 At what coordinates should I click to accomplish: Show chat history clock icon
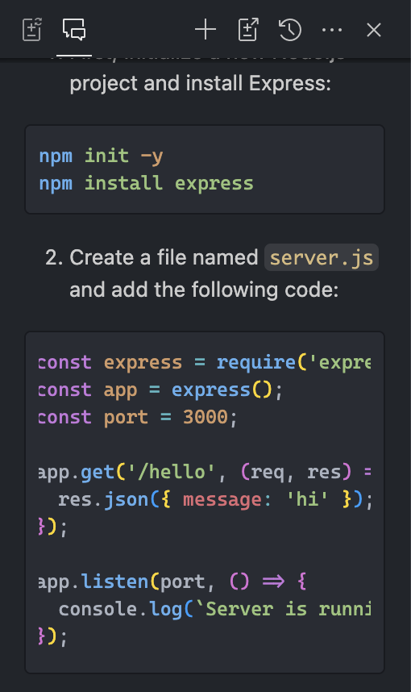(x=290, y=30)
